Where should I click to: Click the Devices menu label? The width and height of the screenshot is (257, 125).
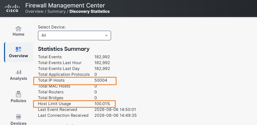point(18,123)
